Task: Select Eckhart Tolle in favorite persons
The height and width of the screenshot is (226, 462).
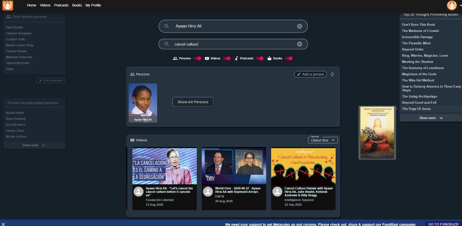Action: (15, 39)
